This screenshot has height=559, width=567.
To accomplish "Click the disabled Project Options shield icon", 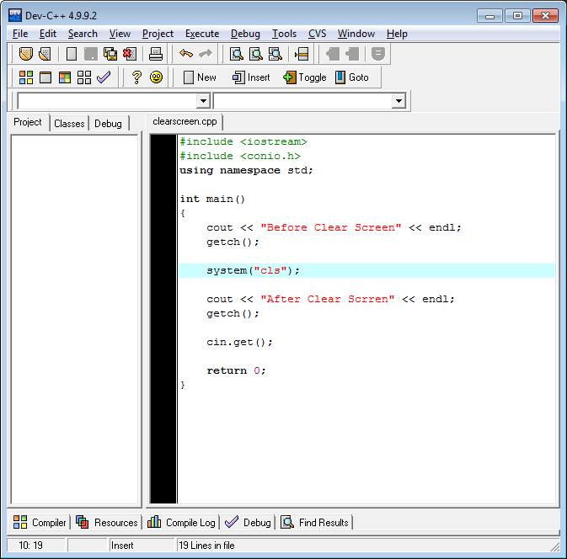I will pyautogui.click(x=378, y=54).
